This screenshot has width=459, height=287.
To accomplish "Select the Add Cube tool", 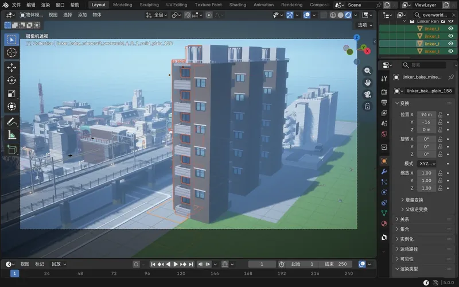I will 11,149.
